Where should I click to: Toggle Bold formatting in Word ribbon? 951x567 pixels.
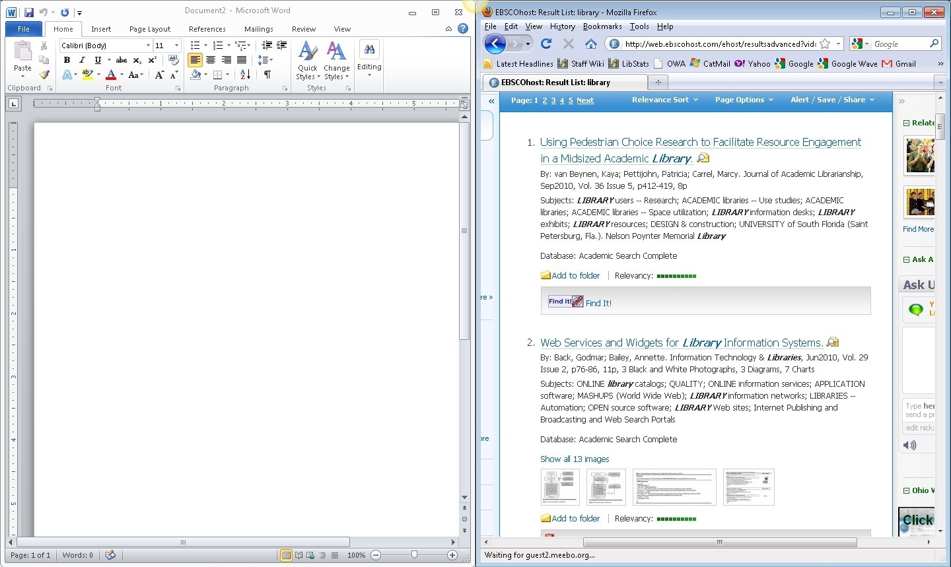tap(67, 60)
